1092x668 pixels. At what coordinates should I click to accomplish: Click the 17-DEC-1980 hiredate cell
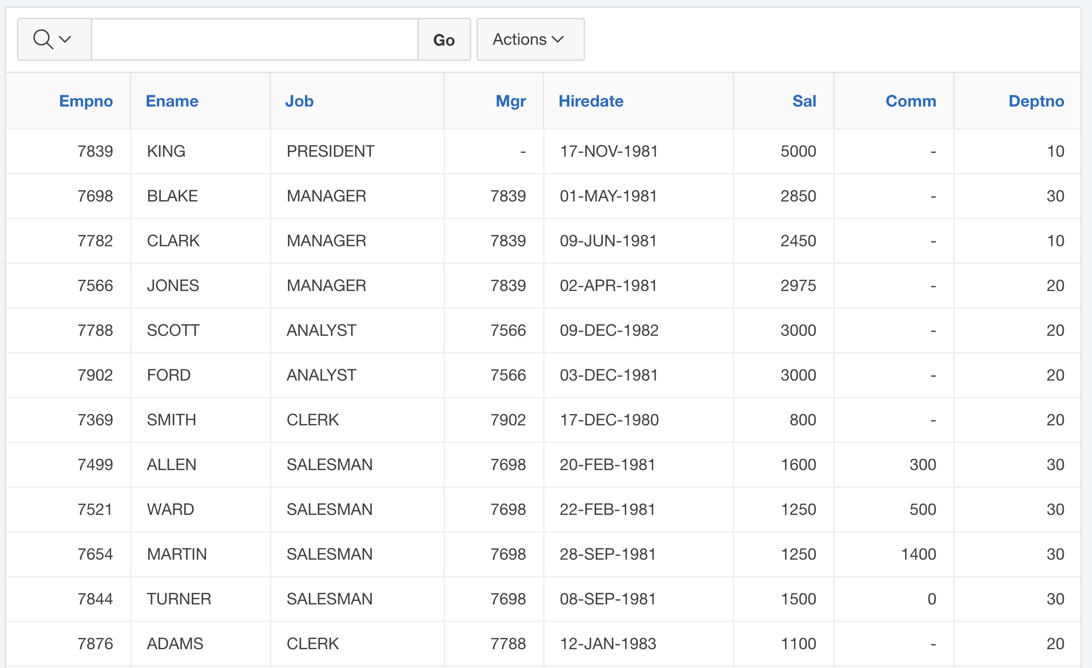click(x=609, y=420)
